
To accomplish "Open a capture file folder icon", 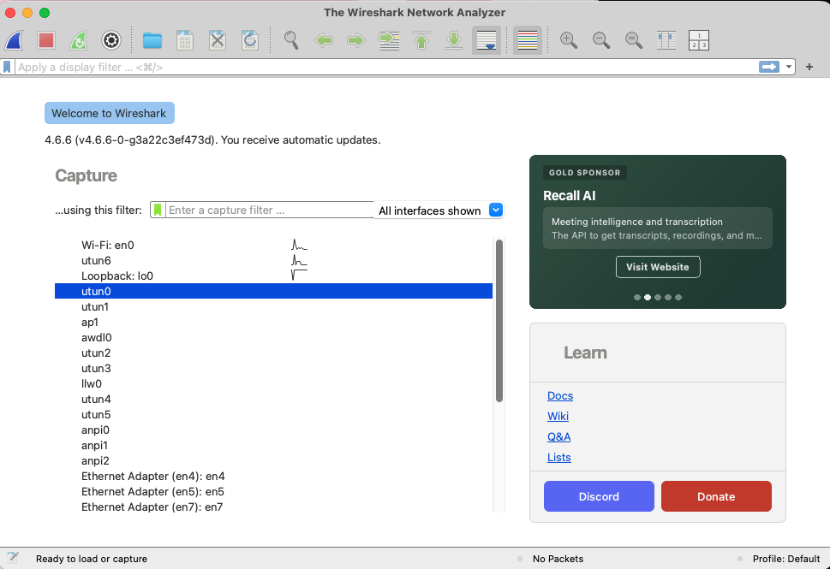I will click(x=152, y=40).
